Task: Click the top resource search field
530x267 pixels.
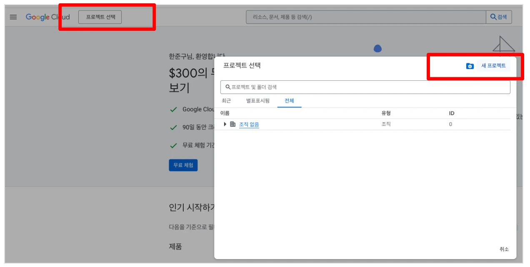Action: click(x=366, y=17)
